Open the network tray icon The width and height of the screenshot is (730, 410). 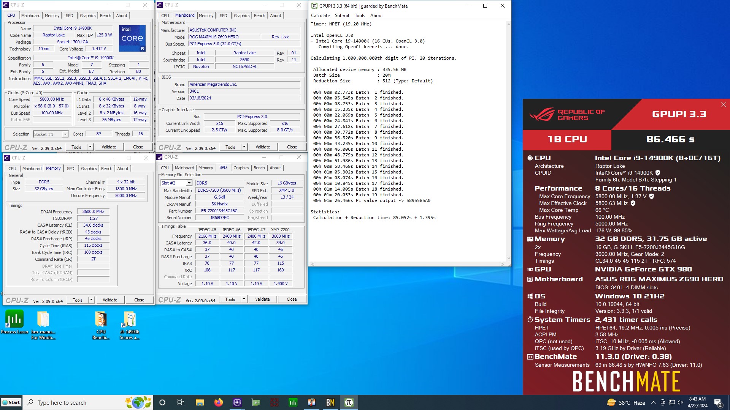pyautogui.click(x=672, y=403)
